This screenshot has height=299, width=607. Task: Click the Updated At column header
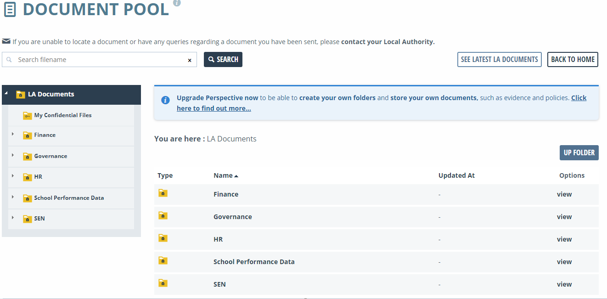click(456, 175)
